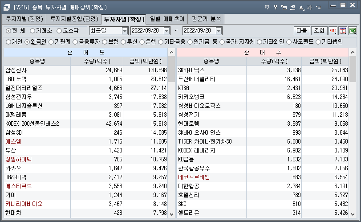Image resolution: width=361 pixels, height=222 pixels.
Task: Minimize the 7215 window
Action: click(333, 5)
